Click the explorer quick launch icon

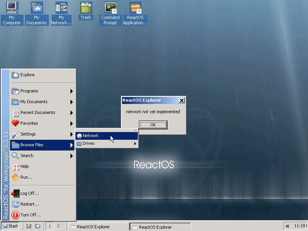38,226
